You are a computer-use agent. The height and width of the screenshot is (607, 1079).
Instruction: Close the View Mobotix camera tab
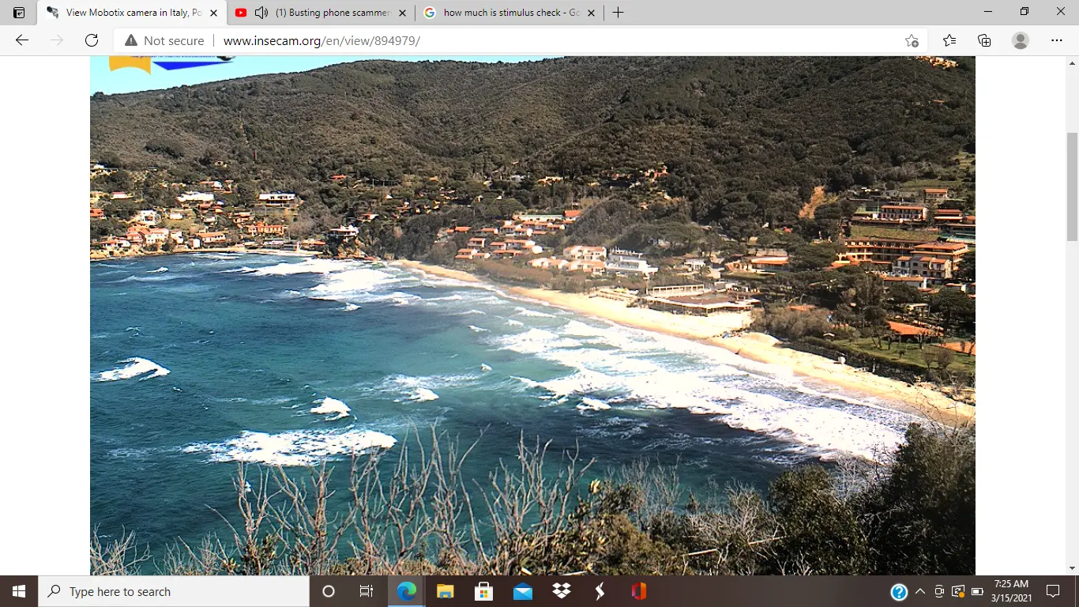(213, 13)
